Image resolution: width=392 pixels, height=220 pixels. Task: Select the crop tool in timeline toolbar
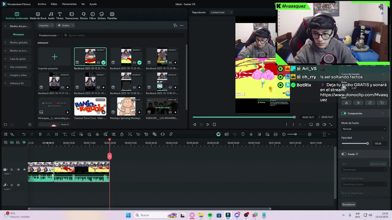pyautogui.click(x=57, y=134)
